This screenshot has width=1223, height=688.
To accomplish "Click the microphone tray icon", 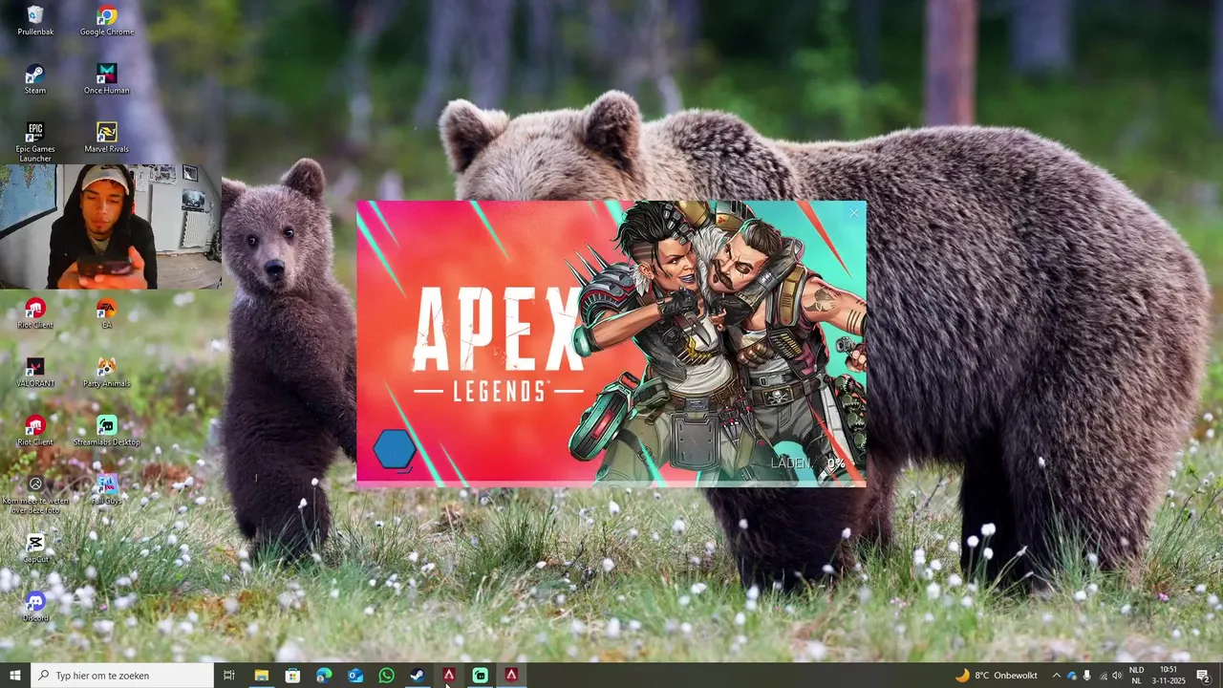I will coord(1087,676).
